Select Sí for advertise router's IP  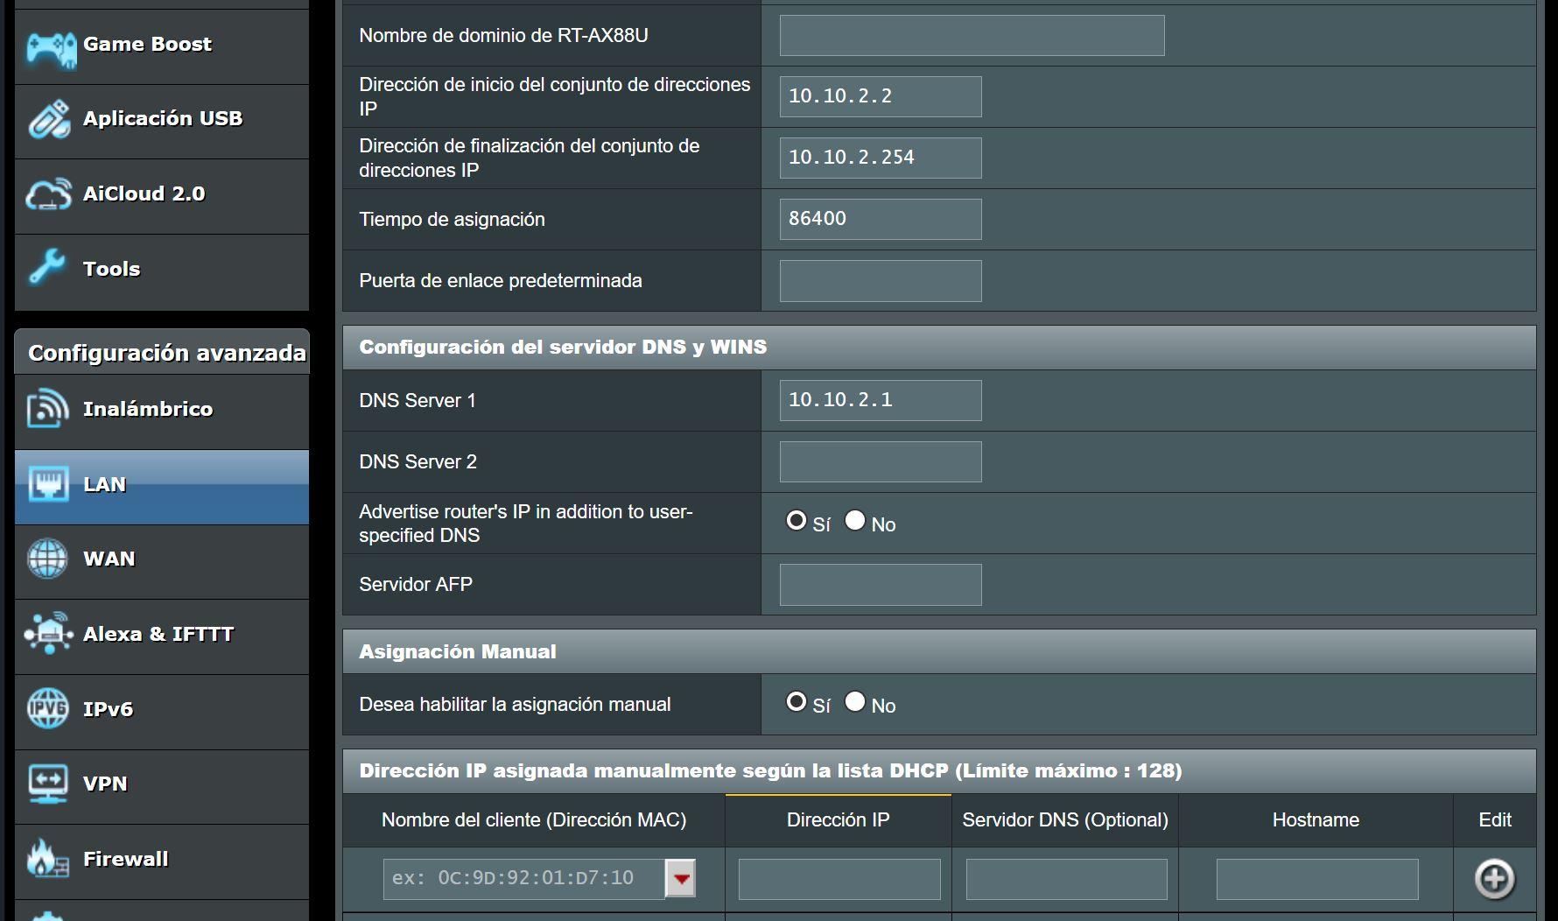[797, 521]
